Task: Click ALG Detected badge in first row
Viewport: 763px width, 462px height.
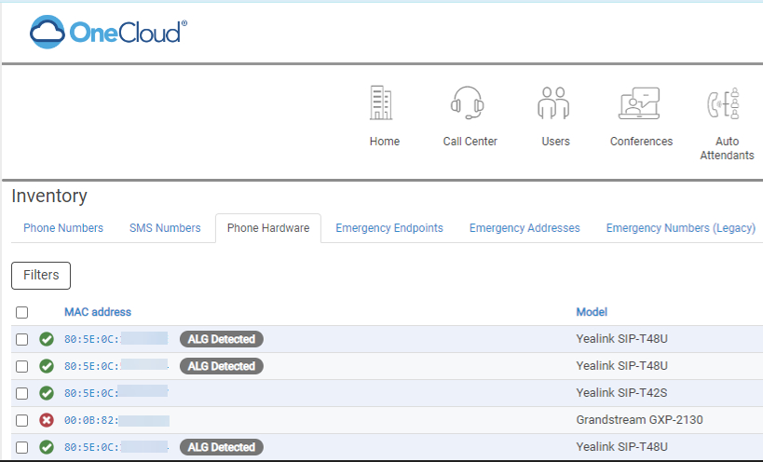Action: click(x=222, y=339)
